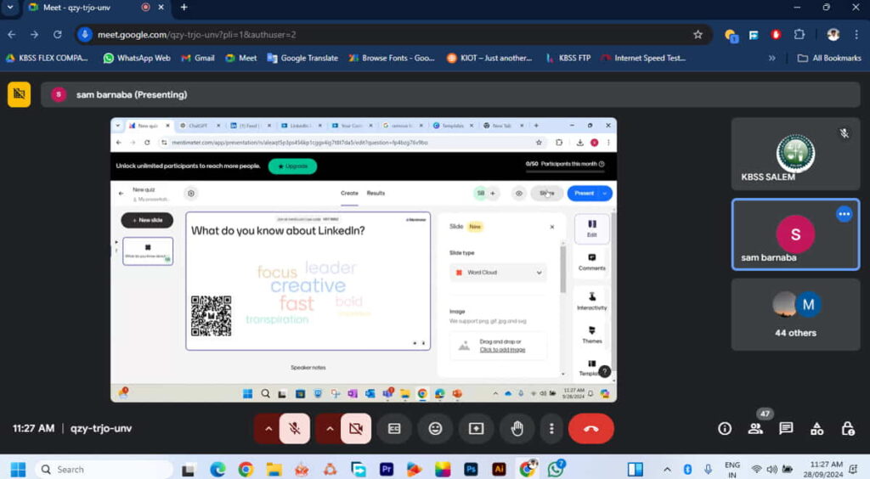
Task: Open Task View on the taskbar
Action: click(189, 469)
